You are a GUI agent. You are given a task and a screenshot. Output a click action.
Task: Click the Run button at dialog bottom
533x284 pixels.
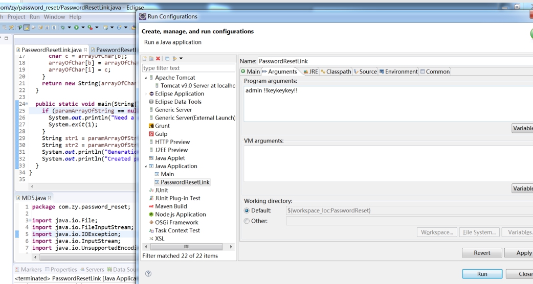[x=482, y=274]
